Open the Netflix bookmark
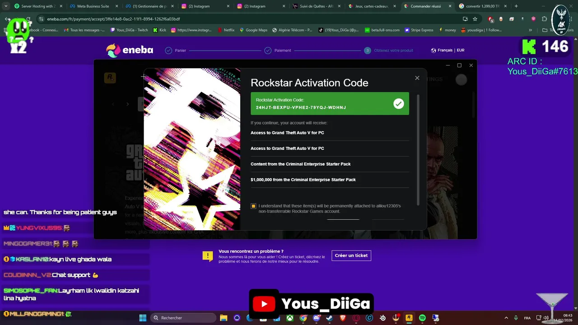 (x=226, y=30)
